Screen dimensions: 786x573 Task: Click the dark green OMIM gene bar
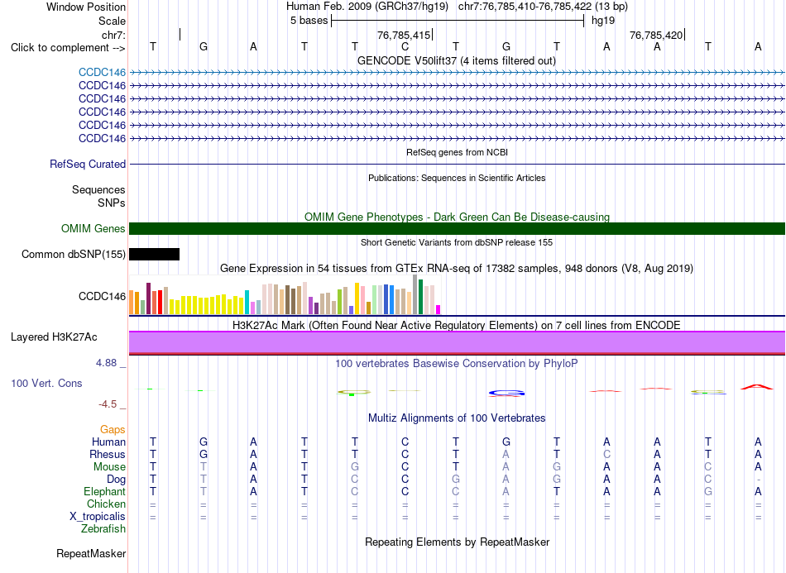457,228
